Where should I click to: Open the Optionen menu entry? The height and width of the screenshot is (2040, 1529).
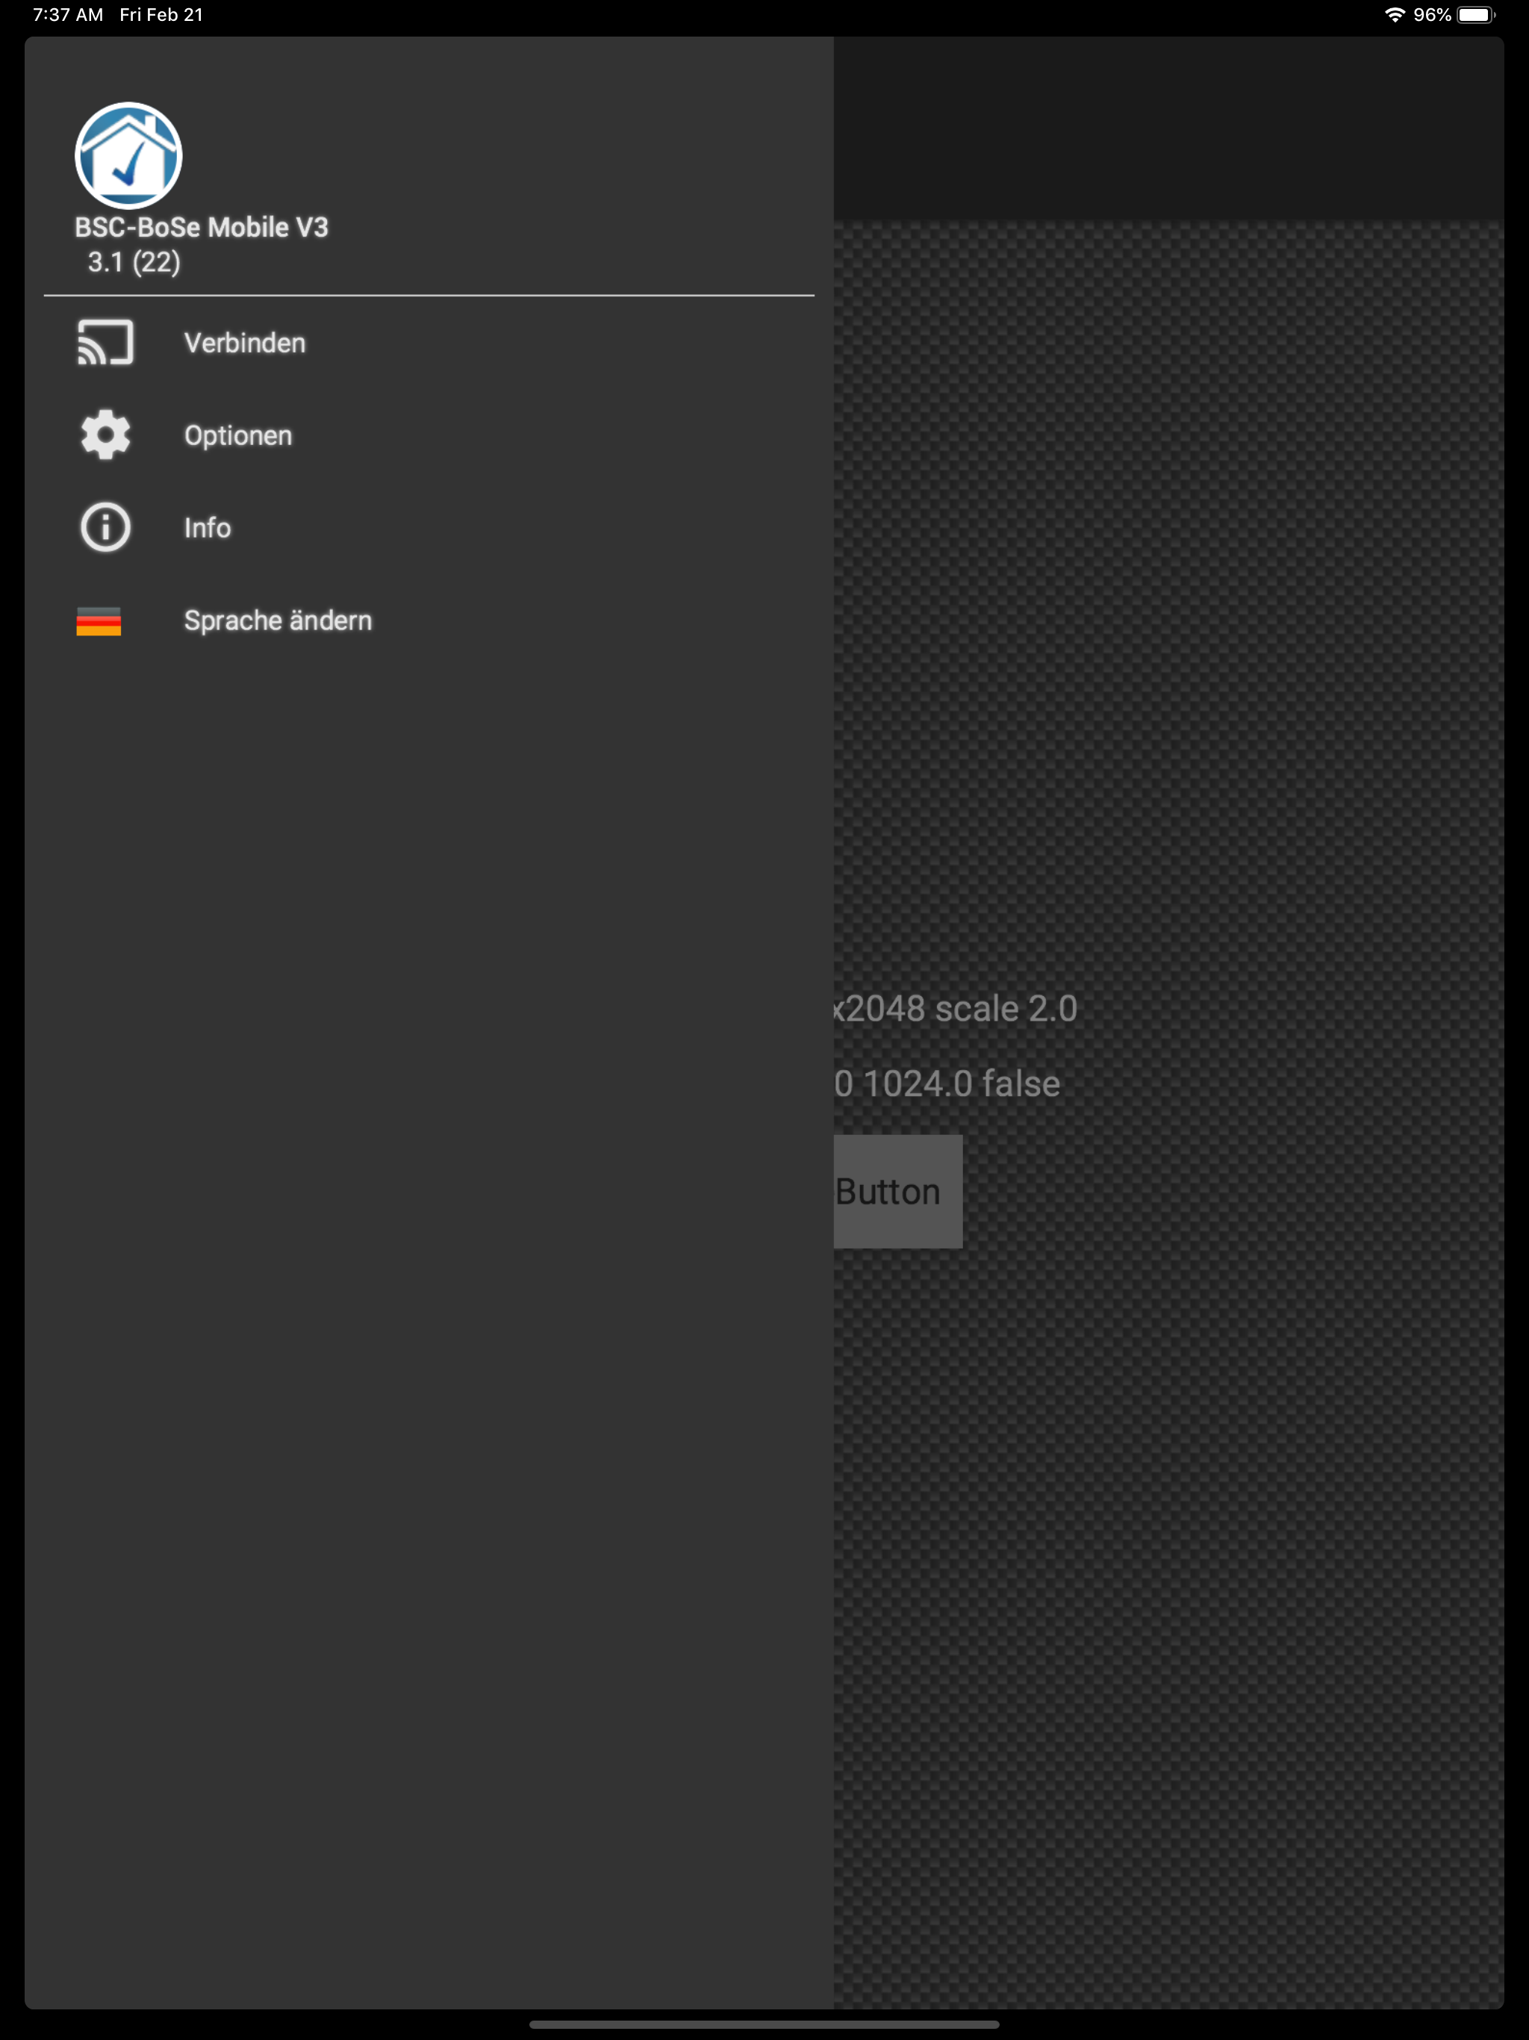(x=429, y=435)
